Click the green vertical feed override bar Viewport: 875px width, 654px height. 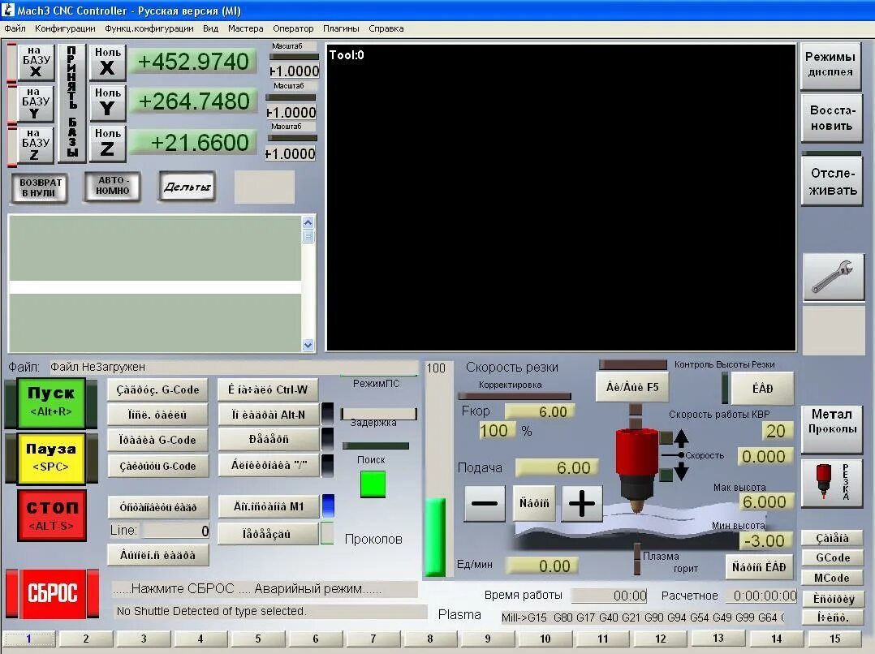pyautogui.click(x=435, y=537)
